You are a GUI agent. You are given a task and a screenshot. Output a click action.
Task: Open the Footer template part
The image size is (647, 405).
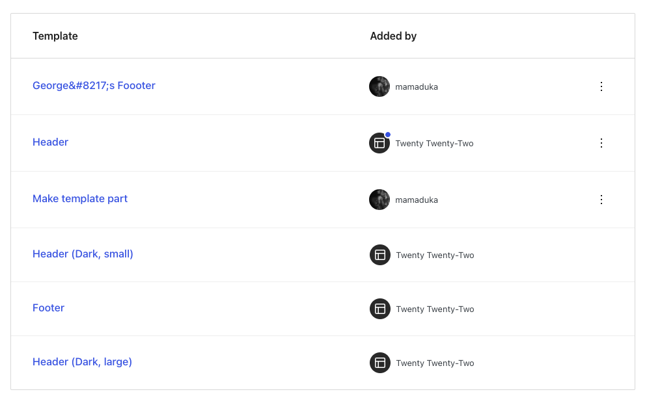pos(49,308)
